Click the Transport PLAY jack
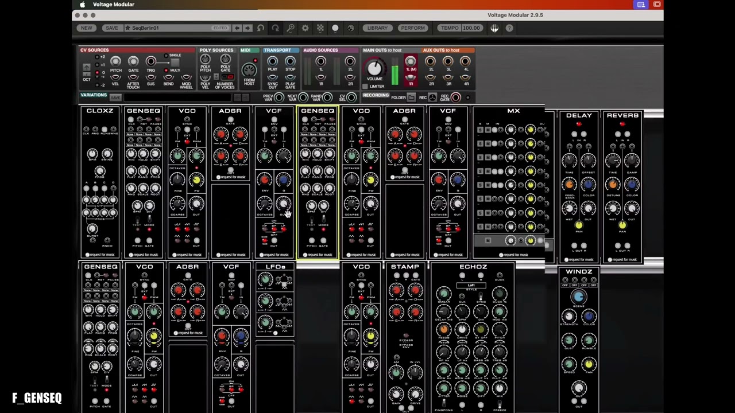The height and width of the screenshot is (413, 735). [x=272, y=61]
